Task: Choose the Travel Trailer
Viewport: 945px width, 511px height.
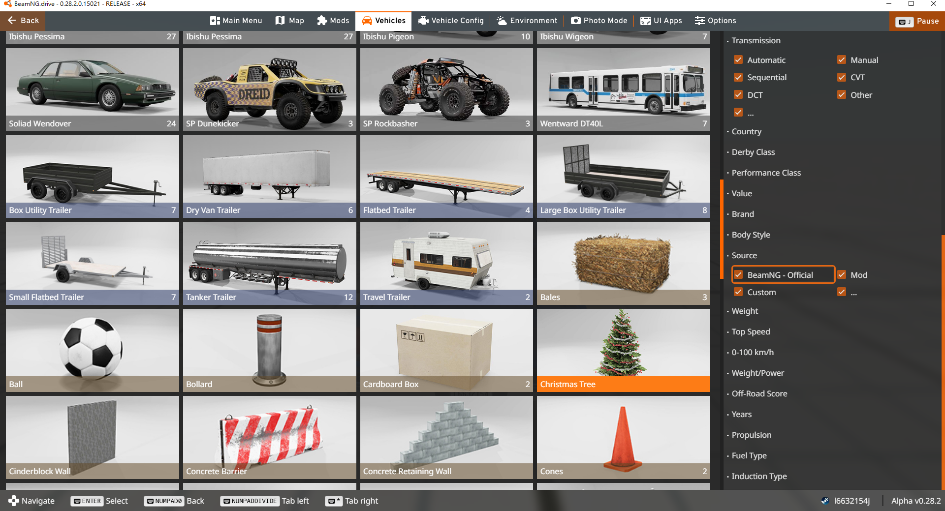Action: tap(446, 263)
